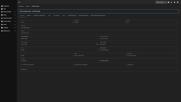Viewport: 181px width, 102px height.
Task: Click Mjesto rođenja field Metropolis
Action: (138, 44)
